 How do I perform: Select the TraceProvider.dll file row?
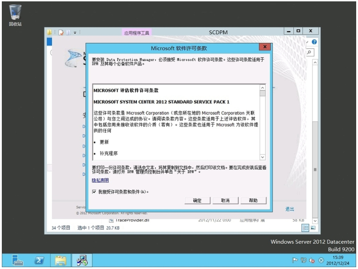click(x=205, y=220)
